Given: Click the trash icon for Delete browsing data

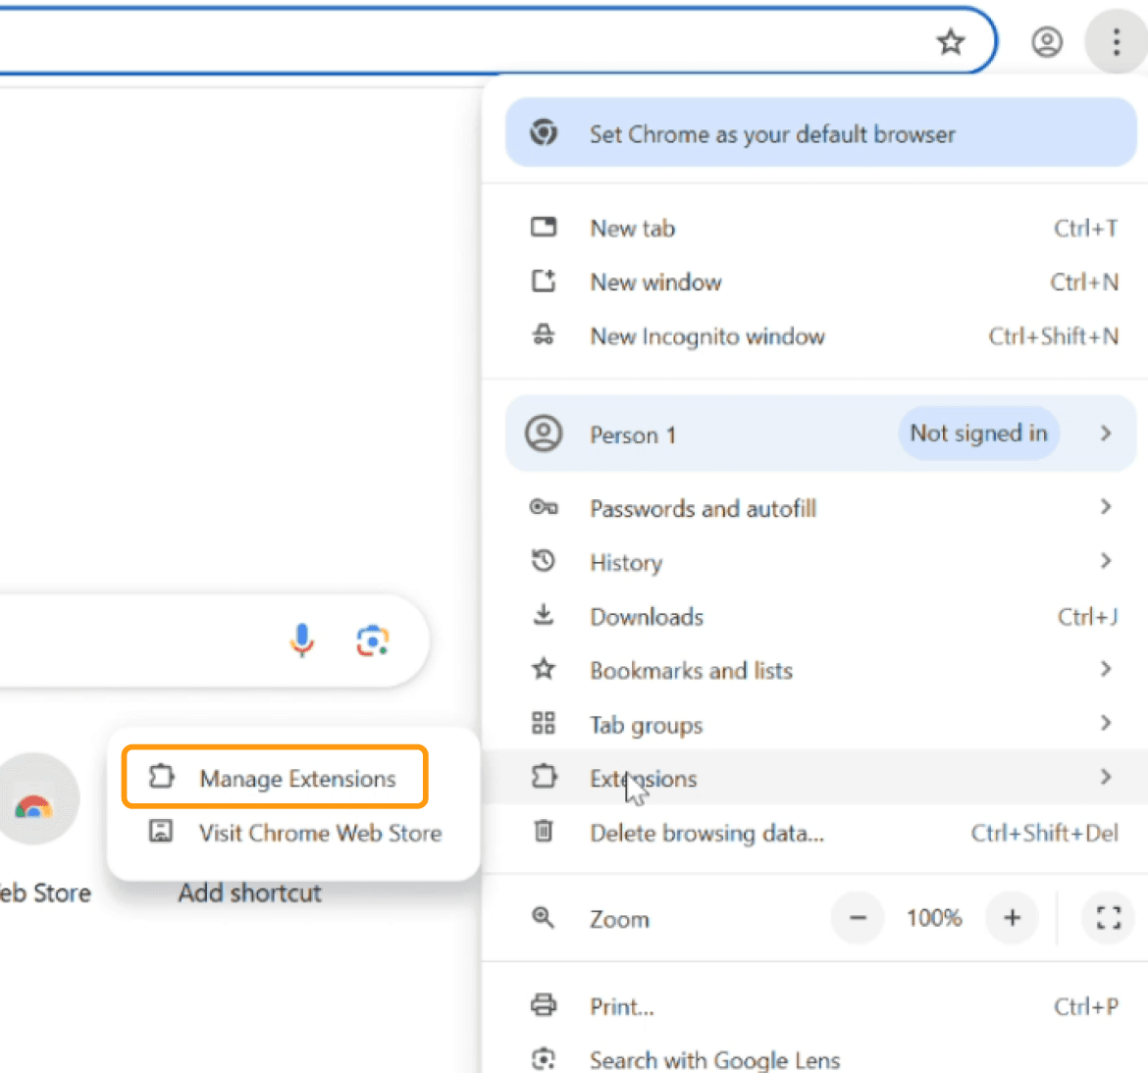Looking at the screenshot, I should 544,831.
